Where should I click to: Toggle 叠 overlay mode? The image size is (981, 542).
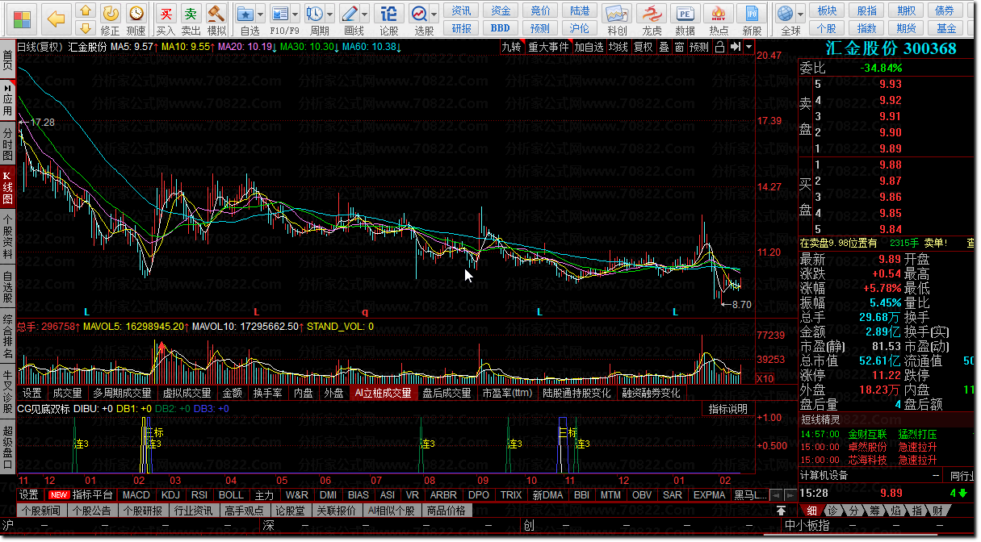pyautogui.click(x=664, y=47)
